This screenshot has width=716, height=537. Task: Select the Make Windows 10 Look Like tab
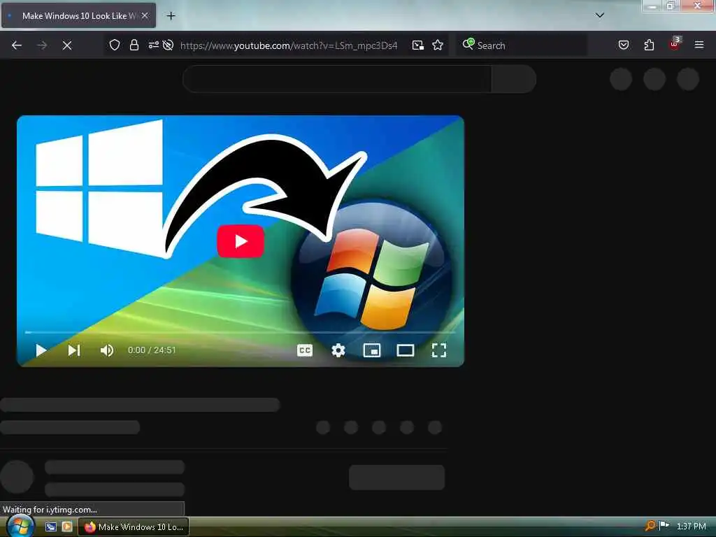(78, 15)
